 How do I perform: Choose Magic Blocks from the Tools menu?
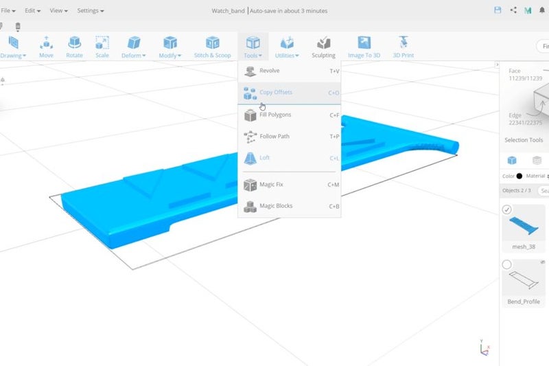pyautogui.click(x=289, y=206)
